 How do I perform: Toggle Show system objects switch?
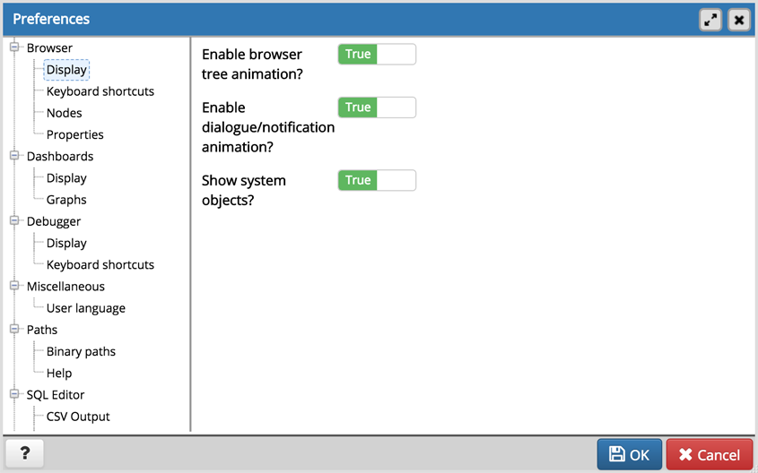[377, 180]
